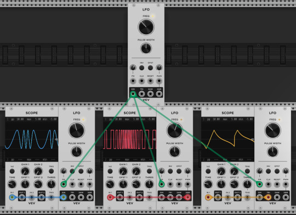Click the green-cabled FM jack on the LFO feeding the blue Scope
296x215 pixels.
point(64,184)
